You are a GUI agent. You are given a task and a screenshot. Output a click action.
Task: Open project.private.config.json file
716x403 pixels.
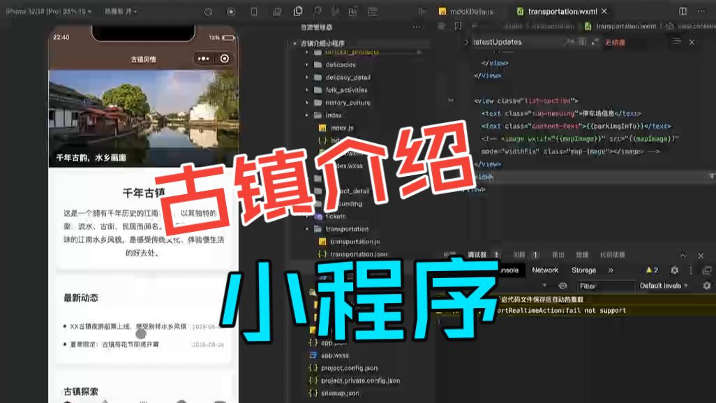360,381
